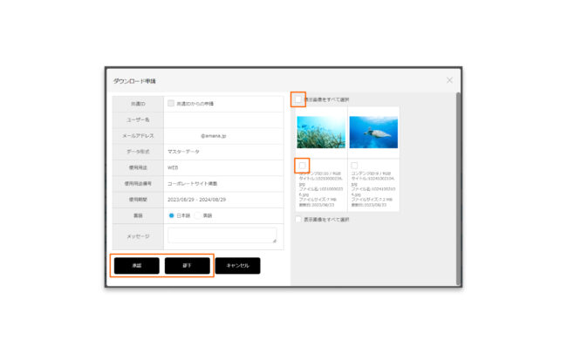Tick the checkbox under the sea turtle image
Viewport: 567px width, 354px height.
click(354, 166)
